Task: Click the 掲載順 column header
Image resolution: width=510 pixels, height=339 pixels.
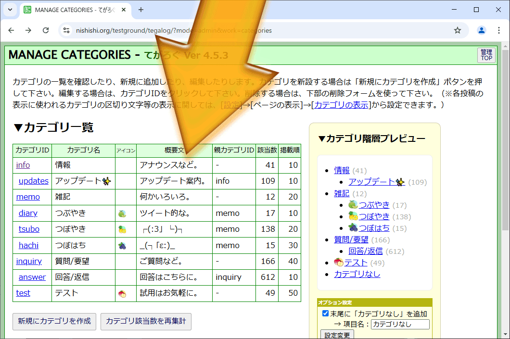Action: (290, 151)
